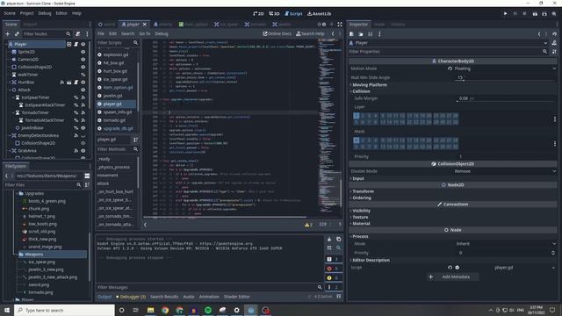Add a new node with the plus icon
The width and height of the screenshot is (562, 316).
coord(8,33)
